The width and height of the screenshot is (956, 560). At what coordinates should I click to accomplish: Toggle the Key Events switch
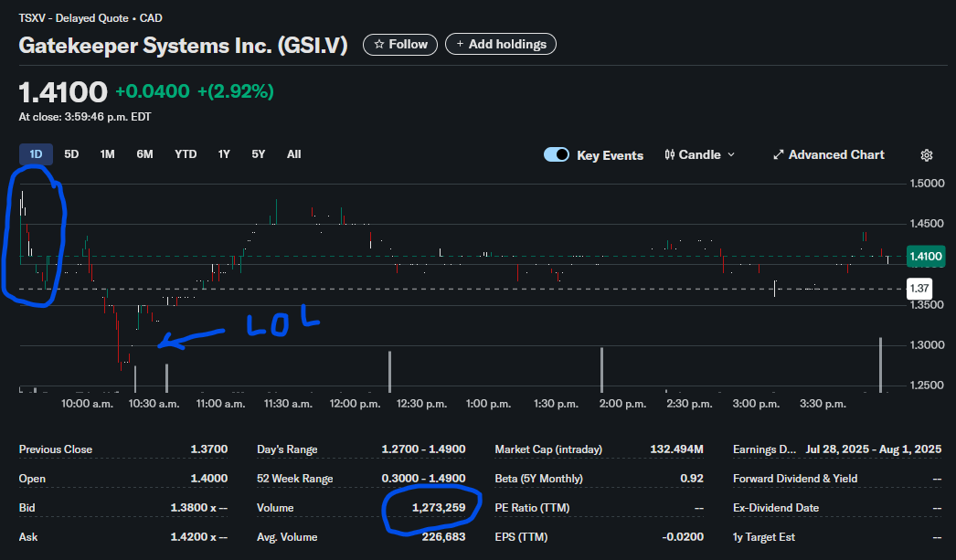pyautogui.click(x=557, y=155)
